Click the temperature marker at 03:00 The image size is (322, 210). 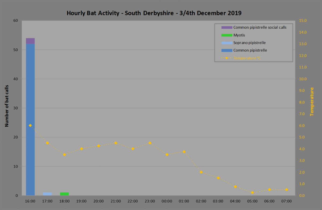(218, 178)
